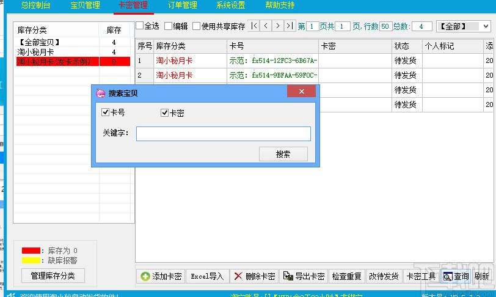
Task: Open the 【全部】 status dropdown
Action: point(463,26)
